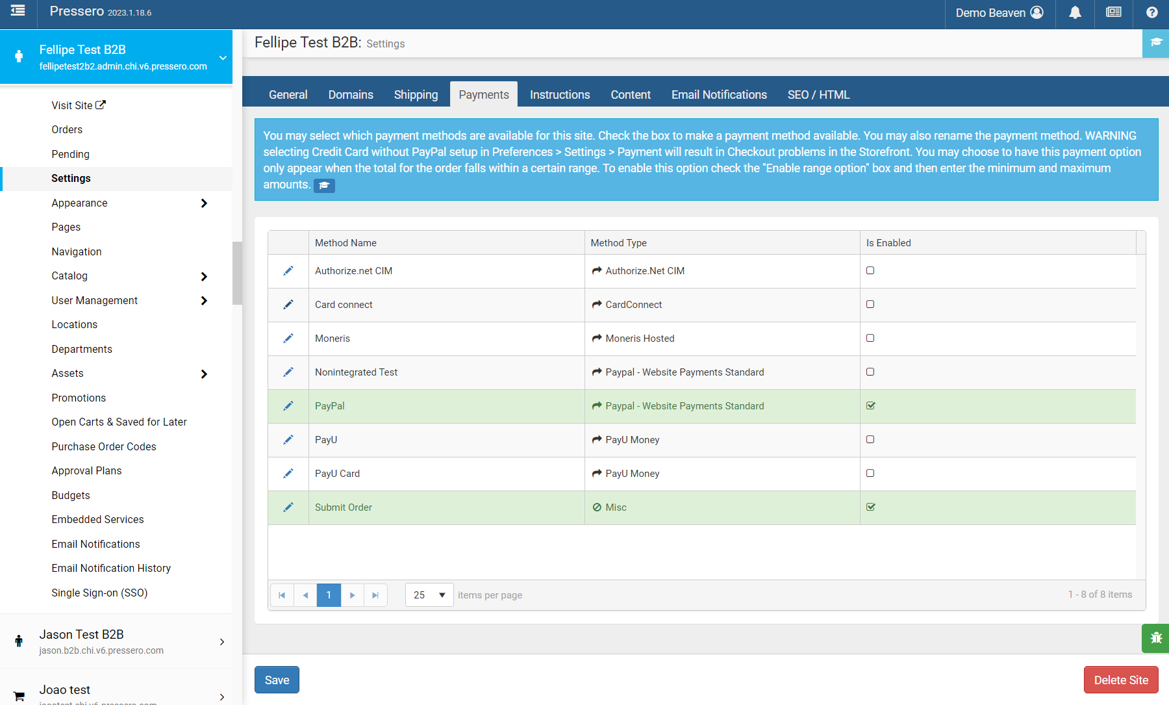
Task: Click the Save button
Action: (277, 680)
